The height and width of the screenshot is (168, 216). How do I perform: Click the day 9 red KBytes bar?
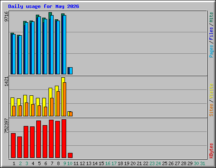64,139
